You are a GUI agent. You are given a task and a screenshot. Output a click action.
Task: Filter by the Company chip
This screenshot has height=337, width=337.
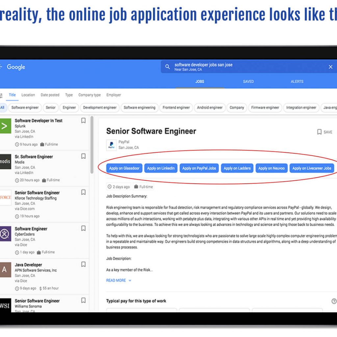[x=237, y=108]
